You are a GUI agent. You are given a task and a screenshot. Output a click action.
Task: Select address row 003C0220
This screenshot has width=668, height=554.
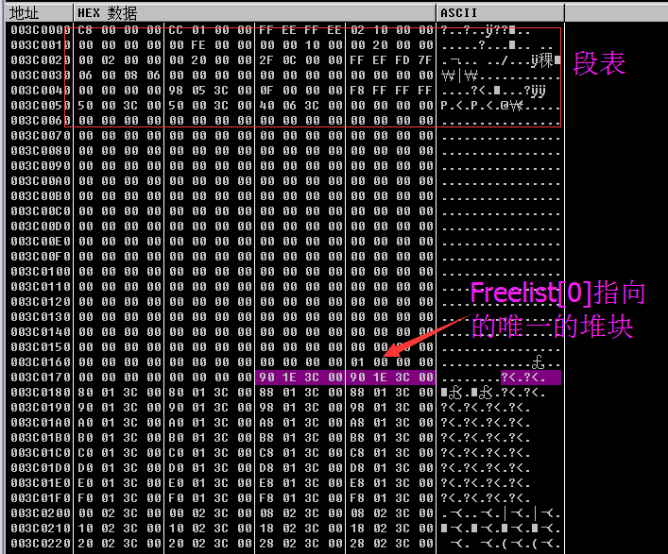click(41, 544)
